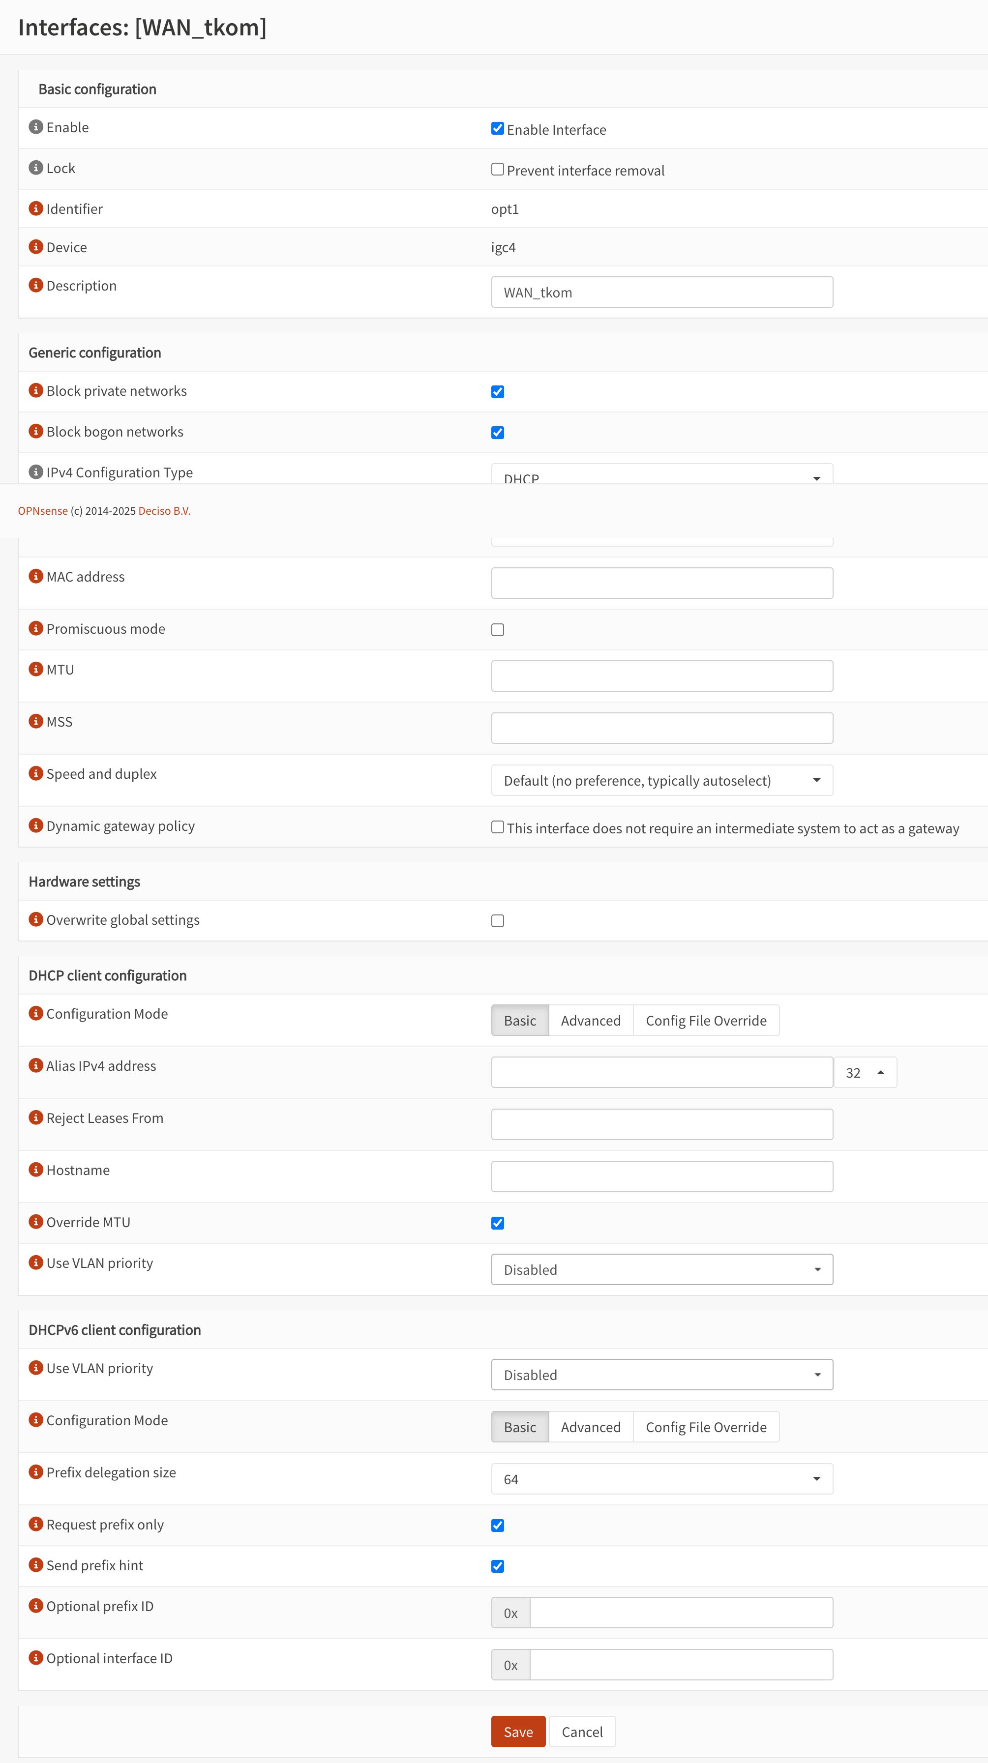The width and height of the screenshot is (988, 1763).
Task: Expand the Prefix delegation size dropdown
Action: point(661,1479)
